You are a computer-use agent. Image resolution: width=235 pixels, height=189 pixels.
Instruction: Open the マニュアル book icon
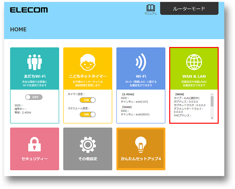(151, 8)
